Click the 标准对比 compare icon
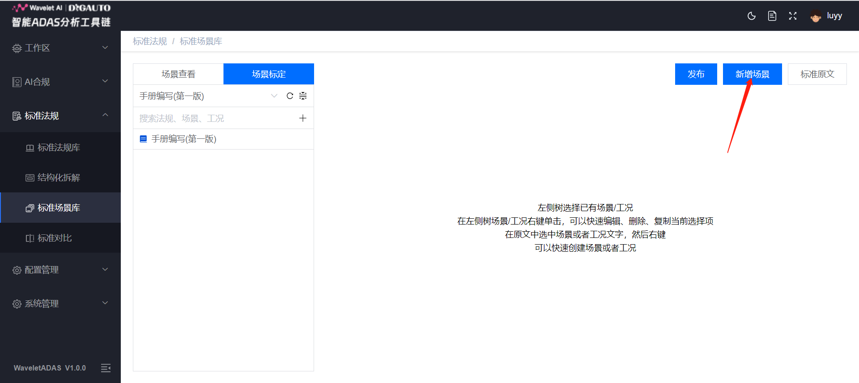 pos(30,238)
